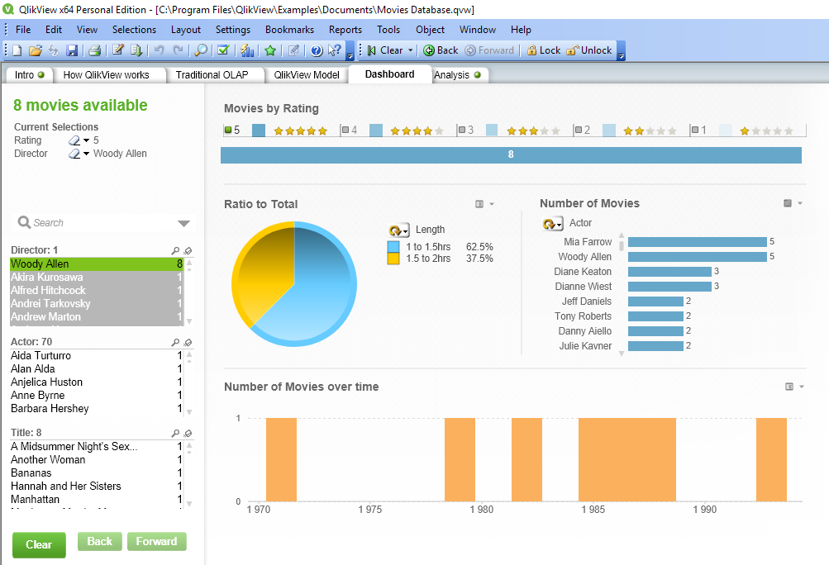The image size is (829, 565).
Task: Open the Edit Script toolbar icon
Action: tap(118, 50)
